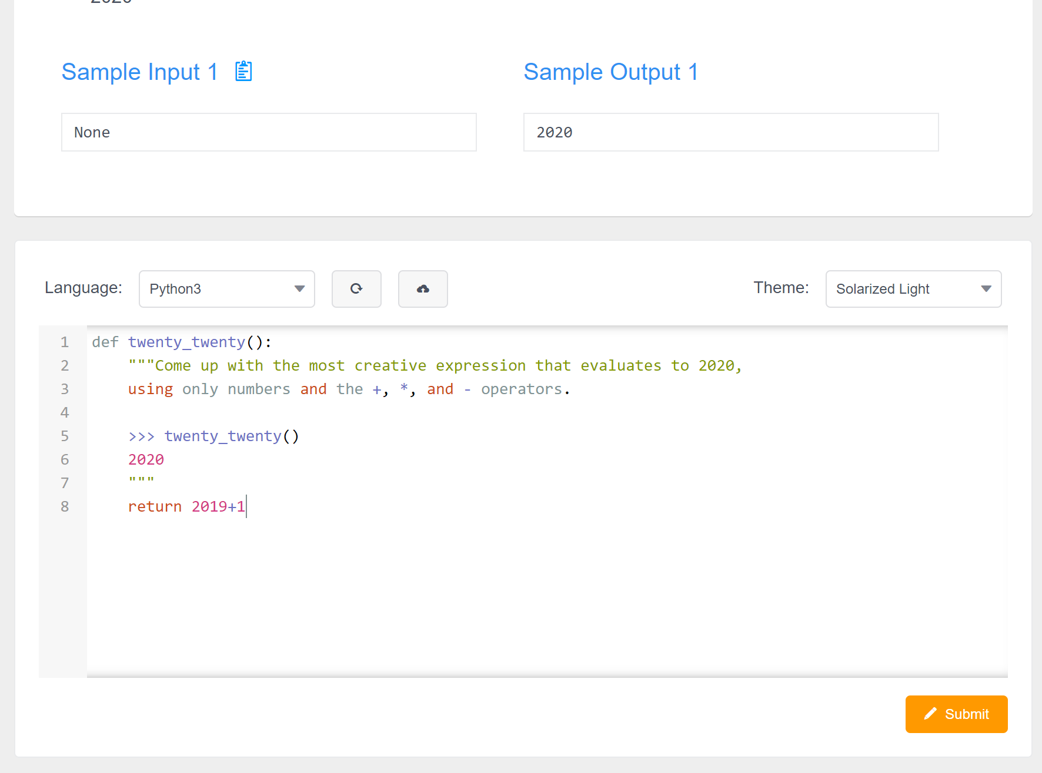Click the Theme label

(x=781, y=288)
